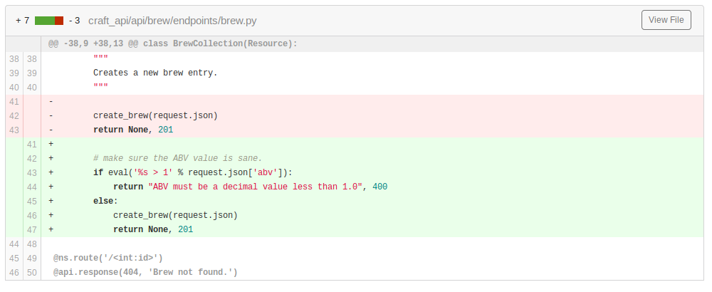The image size is (712, 292).
Task: Click the comment about sane ABV value
Action: (x=177, y=158)
